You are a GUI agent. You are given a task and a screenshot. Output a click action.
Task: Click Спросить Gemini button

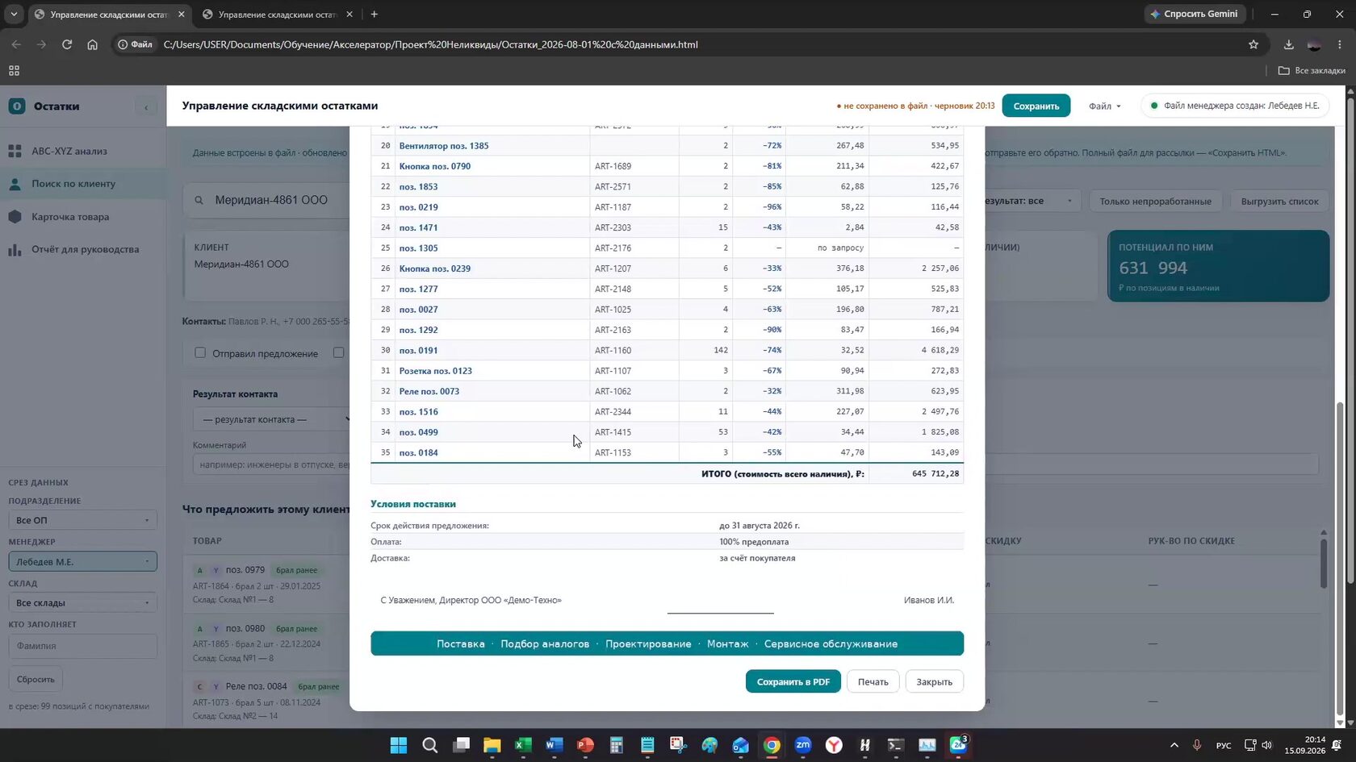pos(1194,14)
